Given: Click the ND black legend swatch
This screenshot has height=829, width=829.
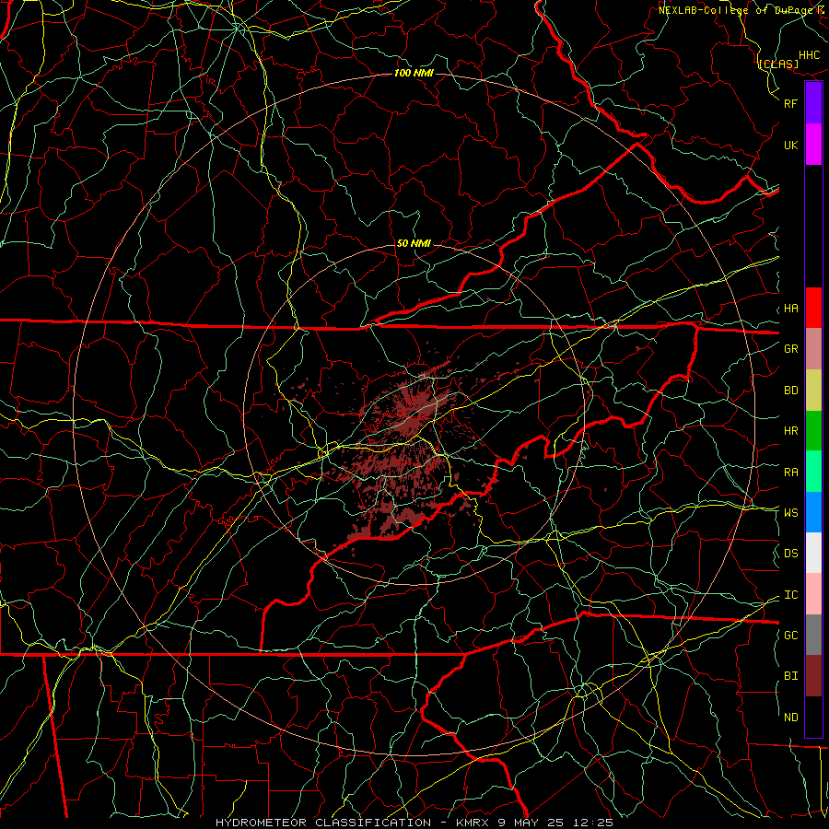Looking at the screenshot, I should point(813,717).
